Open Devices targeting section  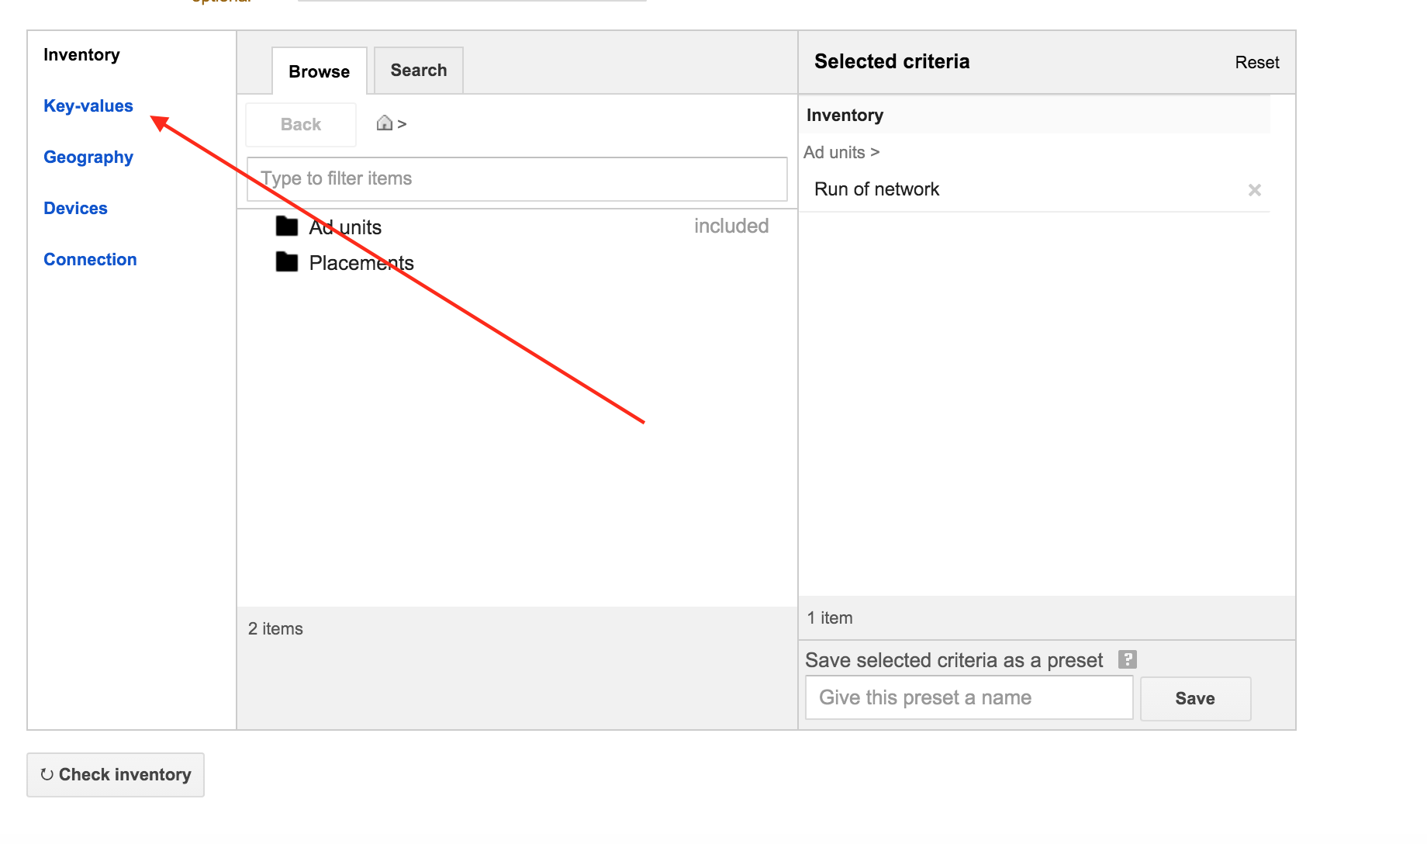(x=75, y=209)
